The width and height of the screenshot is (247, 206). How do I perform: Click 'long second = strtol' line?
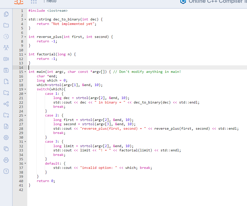[x=94, y=124]
